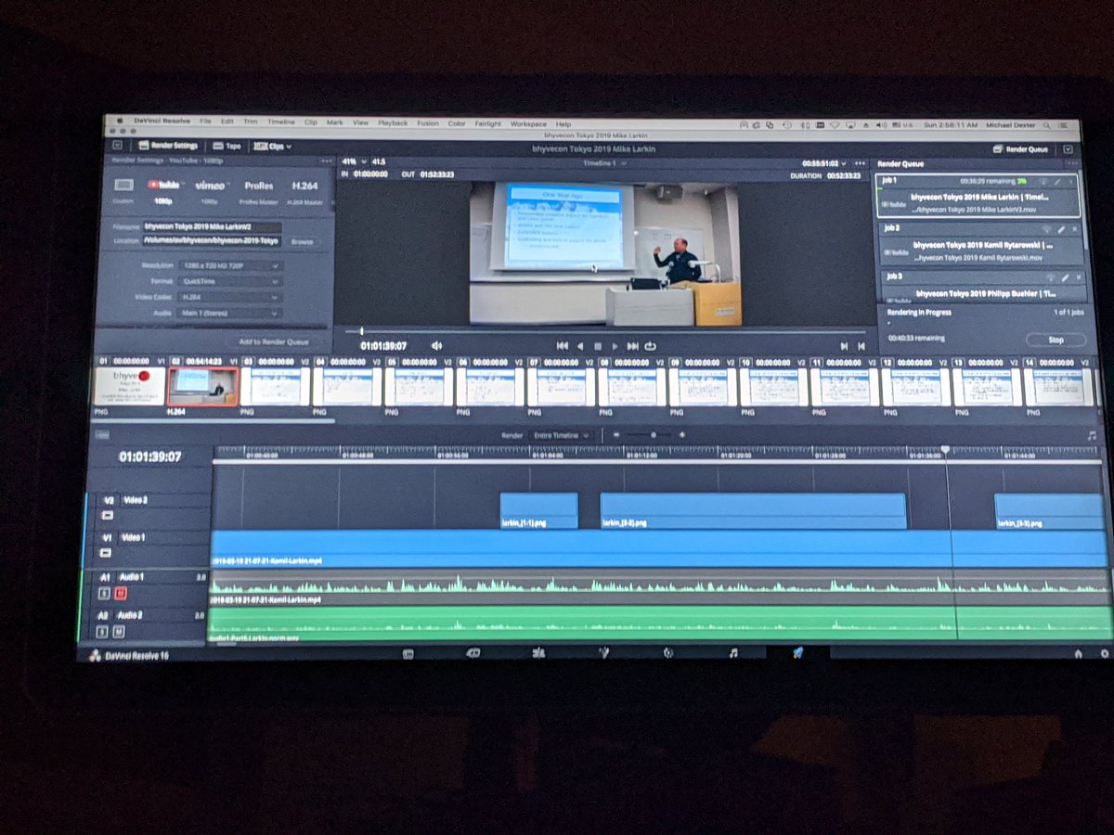Edit Job 3 with pencil icon
This screenshot has height=835, width=1114.
click(1064, 277)
